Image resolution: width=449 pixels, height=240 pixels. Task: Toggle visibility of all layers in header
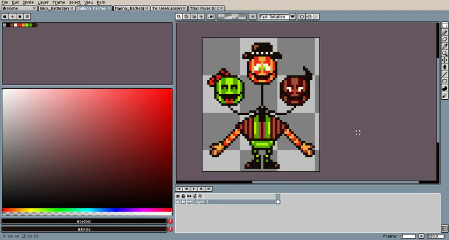point(178,196)
